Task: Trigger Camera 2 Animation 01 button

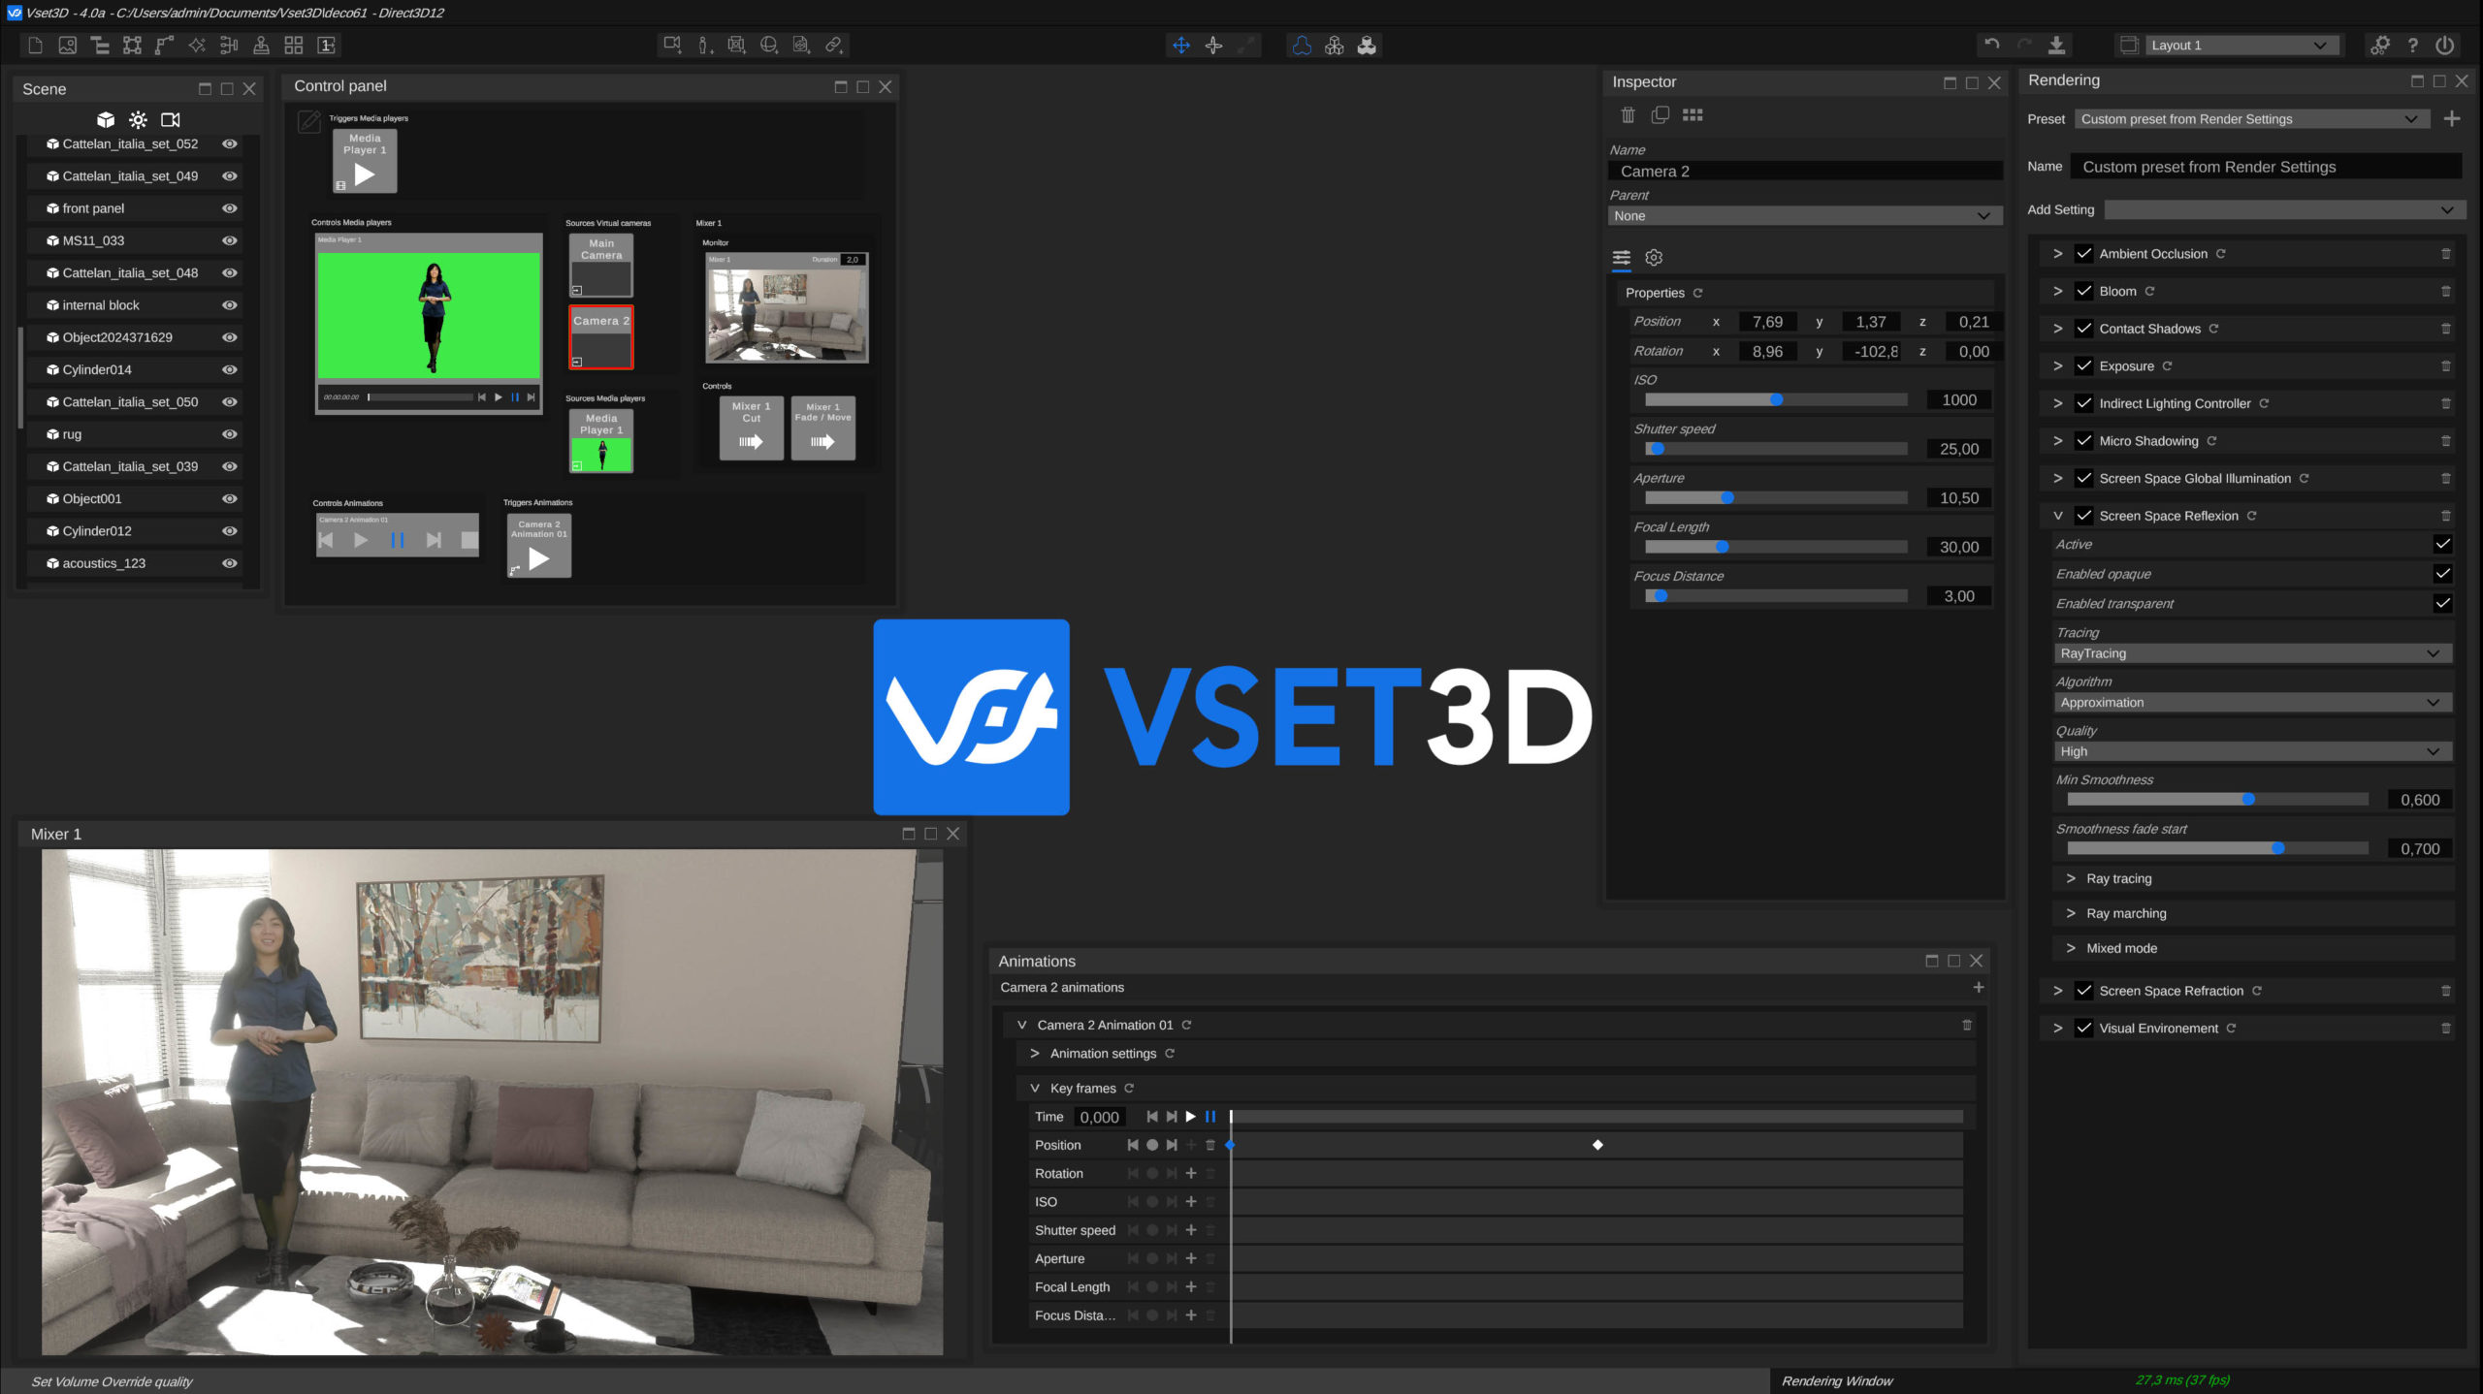Action: pyautogui.click(x=538, y=546)
